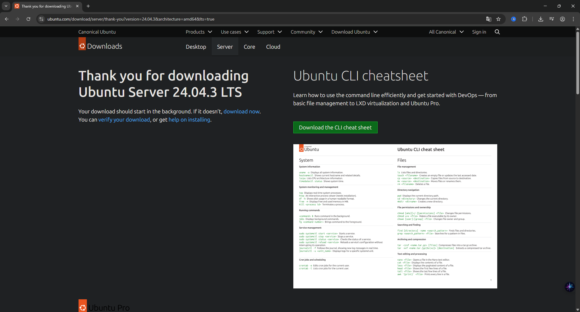The height and width of the screenshot is (312, 580).
Task: Bookmark this page with the star icon
Action: click(x=499, y=19)
